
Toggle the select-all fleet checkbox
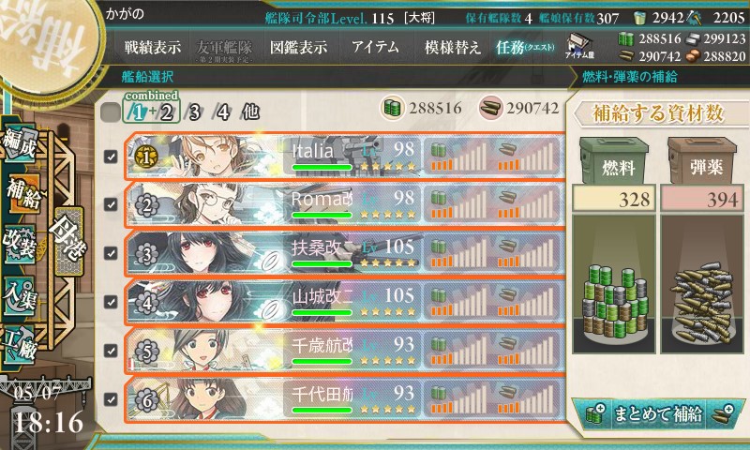click(x=111, y=112)
